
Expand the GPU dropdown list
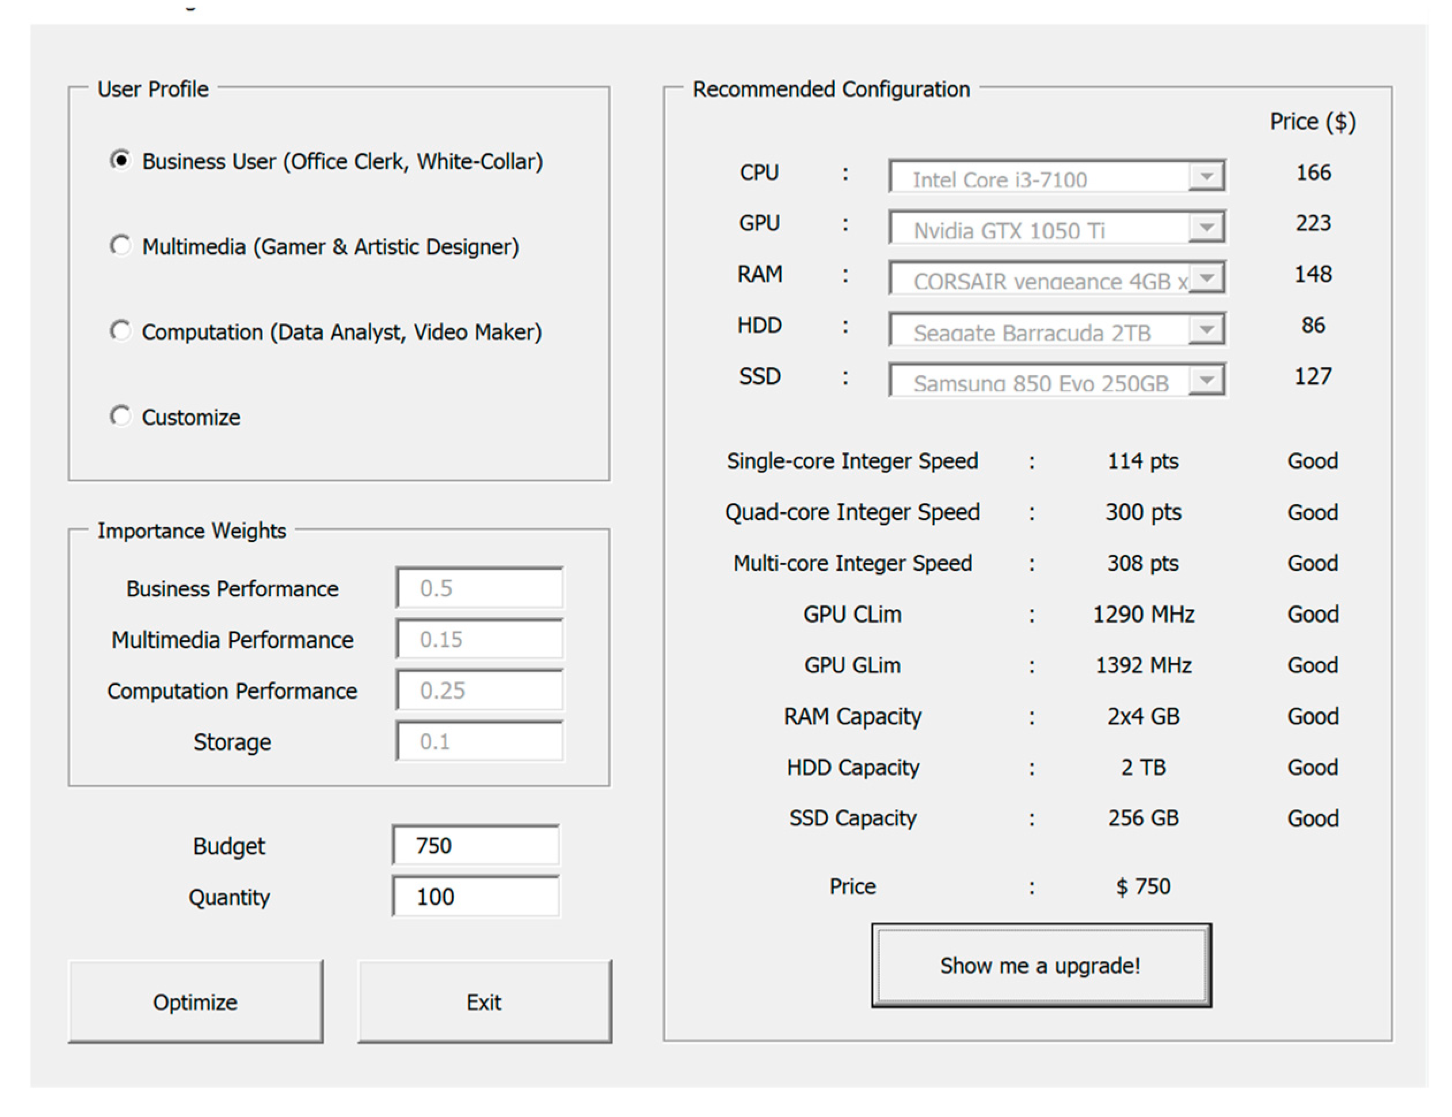(1206, 228)
